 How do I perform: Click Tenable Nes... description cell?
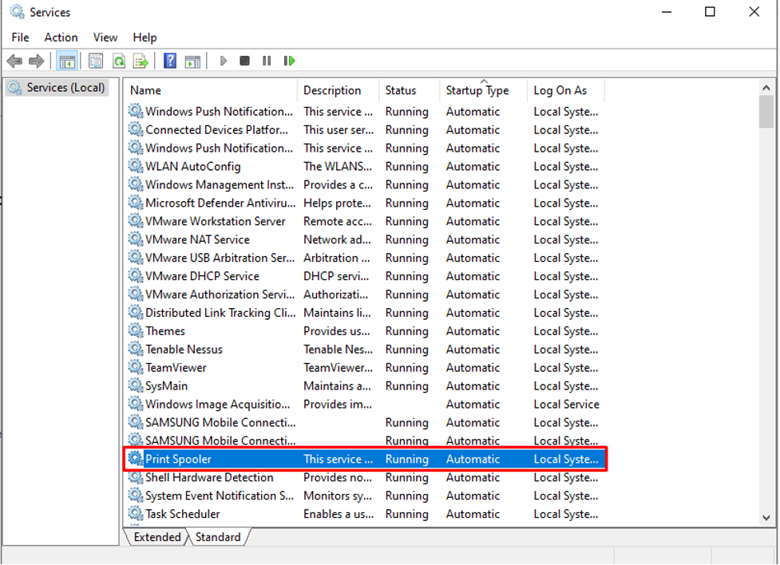tap(338, 350)
